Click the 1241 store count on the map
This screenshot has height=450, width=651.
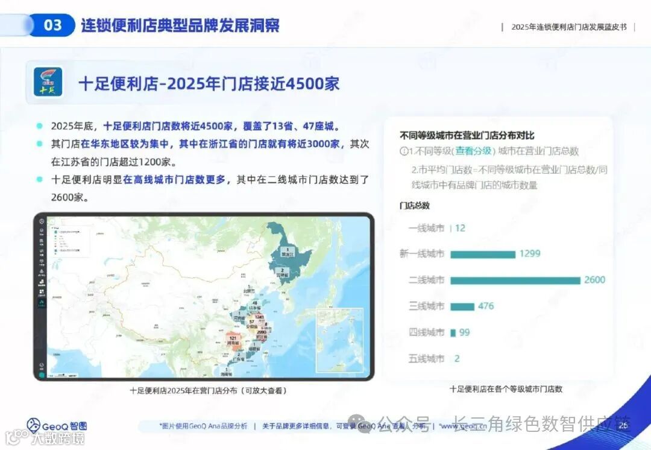(259, 317)
